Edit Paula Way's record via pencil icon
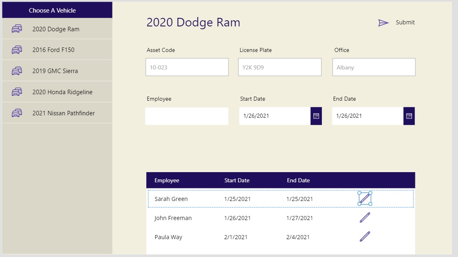 (x=365, y=237)
